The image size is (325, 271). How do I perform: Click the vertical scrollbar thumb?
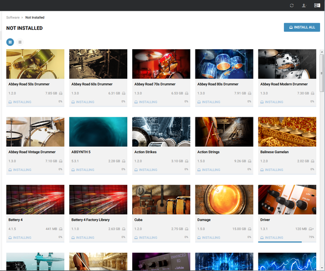point(322,73)
